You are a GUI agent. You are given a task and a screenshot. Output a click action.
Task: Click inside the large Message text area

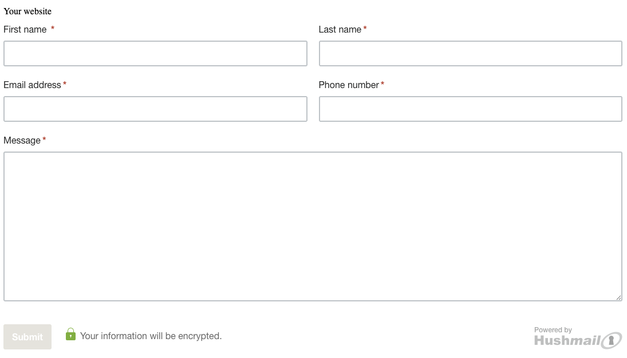pyautogui.click(x=313, y=226)
